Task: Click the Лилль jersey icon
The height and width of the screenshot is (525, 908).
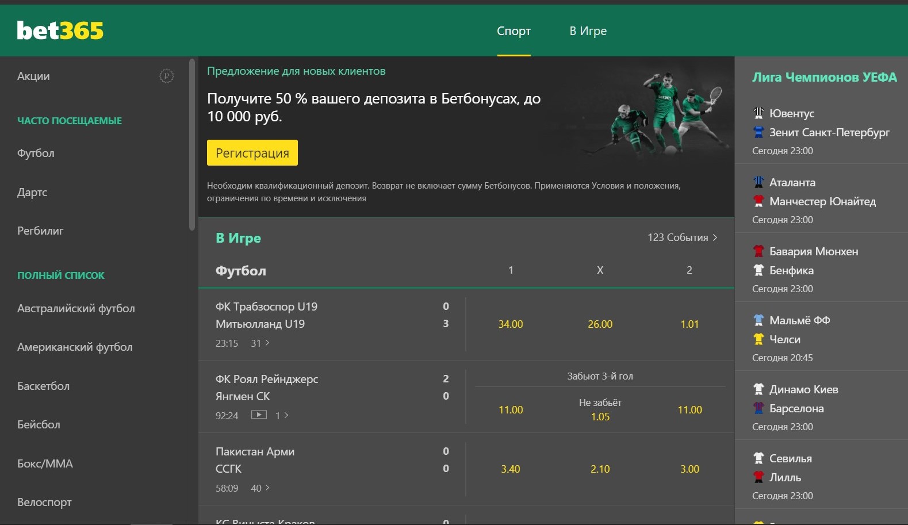Action: coord(758,477)
